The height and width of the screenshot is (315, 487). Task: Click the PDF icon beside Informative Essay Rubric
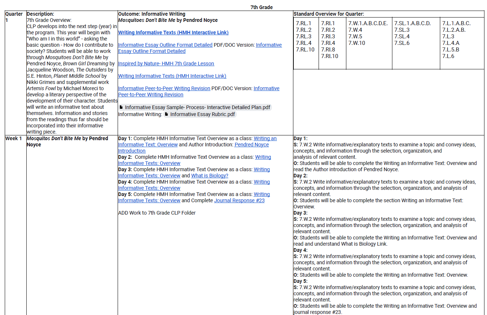click(x=167, y=114)
